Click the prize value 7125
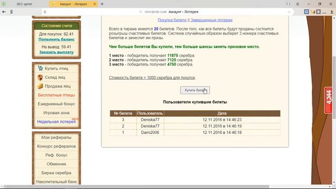The height and width of the screenshot is (189, 336). point(172,60)
